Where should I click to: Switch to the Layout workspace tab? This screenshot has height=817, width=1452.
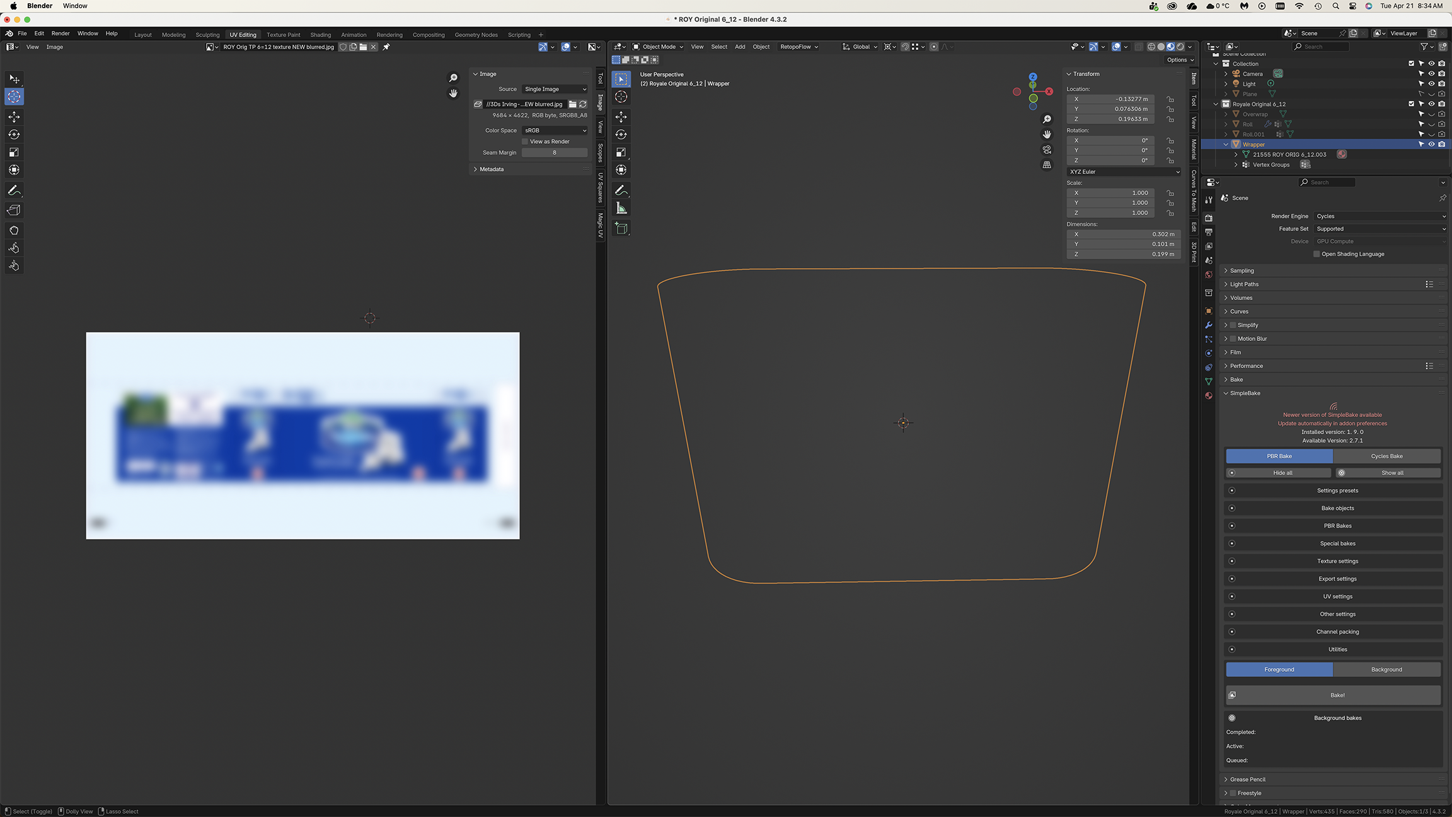(x=143, y=35)
